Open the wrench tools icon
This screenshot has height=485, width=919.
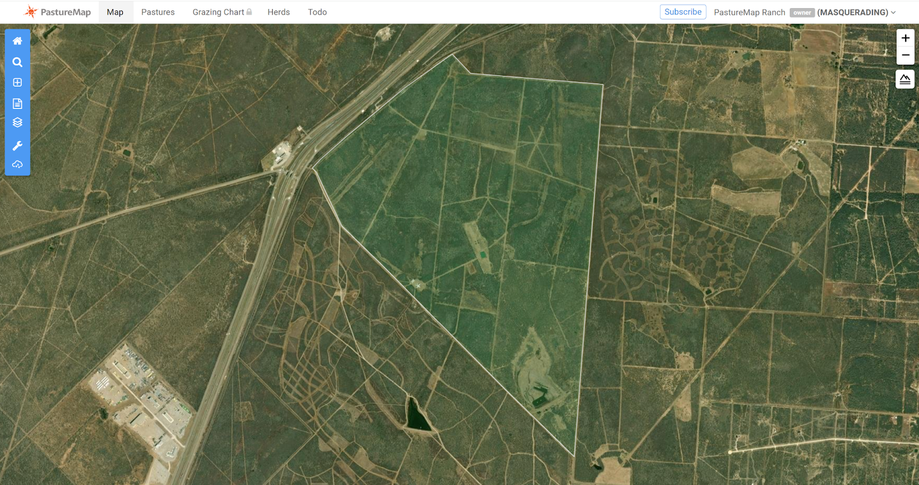(x=17, y=146)
